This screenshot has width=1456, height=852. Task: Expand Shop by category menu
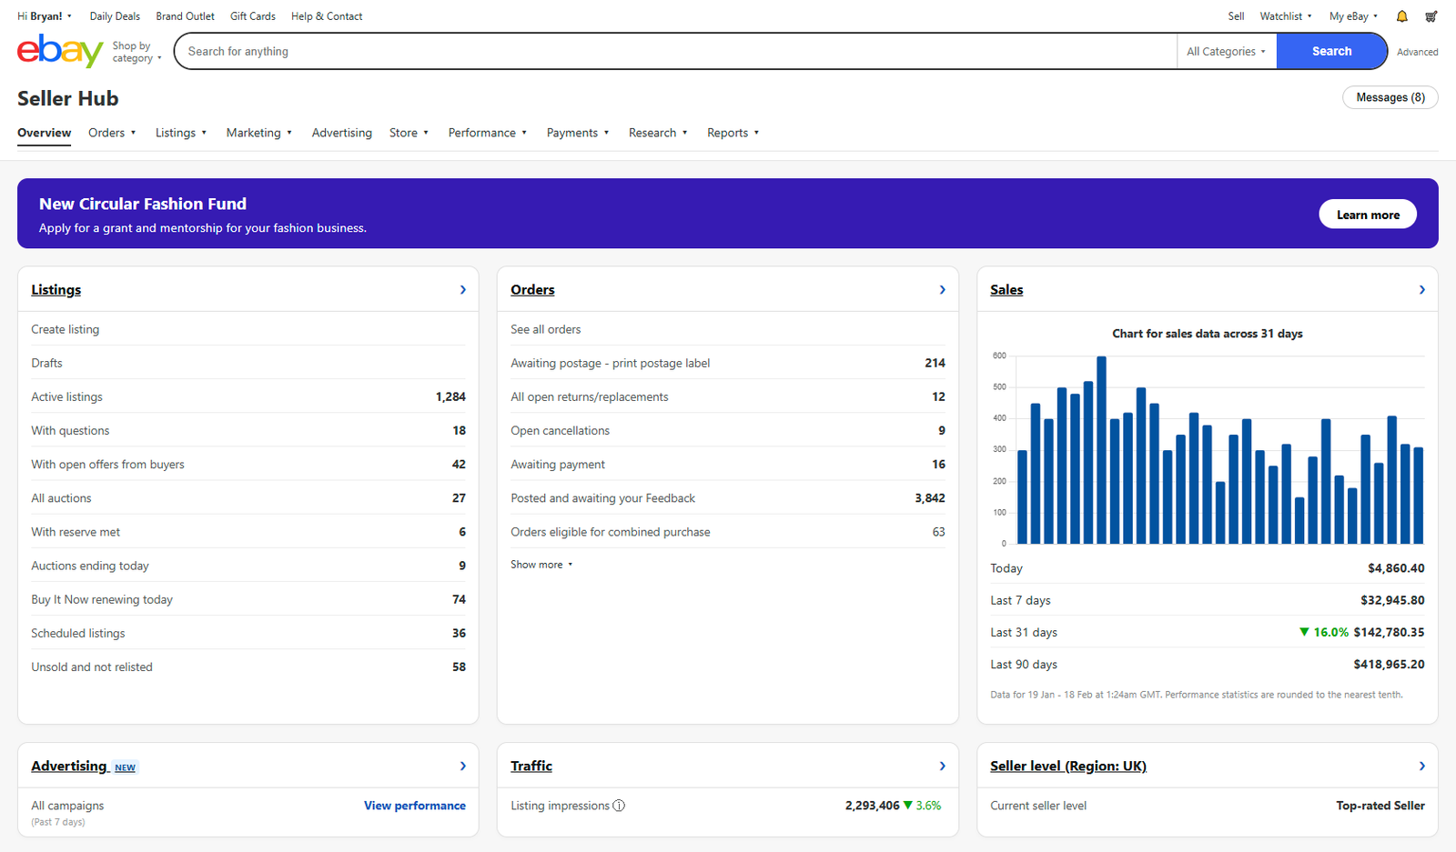pyautogui.click(x=136, y=52)
